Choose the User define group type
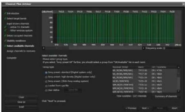Image resolution: width=185 pixels, height=112 pixels. 46,90
